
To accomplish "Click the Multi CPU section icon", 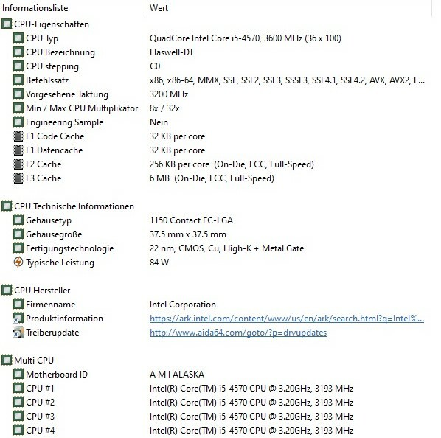I will coord(7,360).
